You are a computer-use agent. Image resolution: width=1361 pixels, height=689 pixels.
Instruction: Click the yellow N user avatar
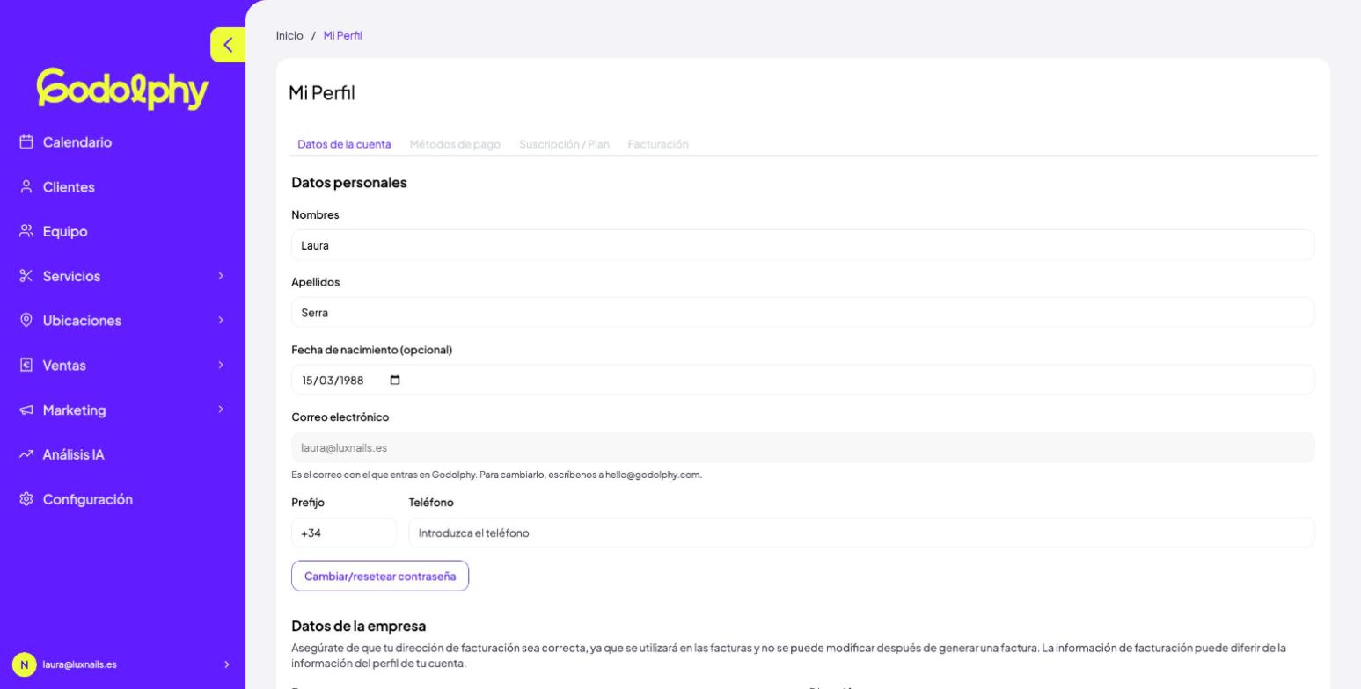click(x=25, y=664)
